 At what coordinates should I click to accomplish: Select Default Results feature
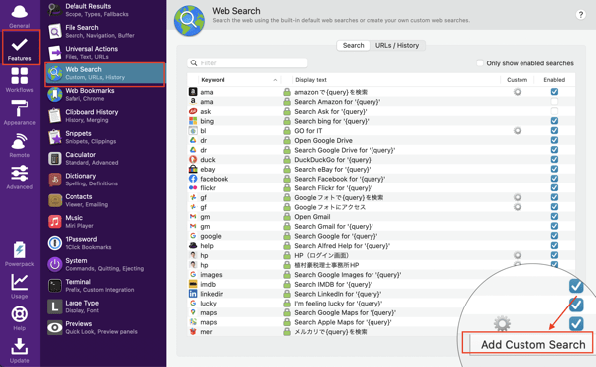[104, 10]
